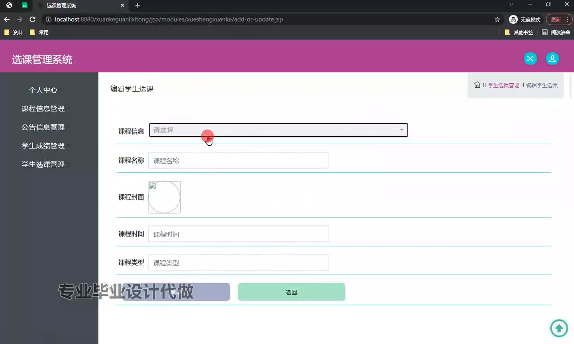Click the 选课管理系统 header title
The width and height of the screenshot is (574, 344).
pyautogui.click(x=42, y=60)
